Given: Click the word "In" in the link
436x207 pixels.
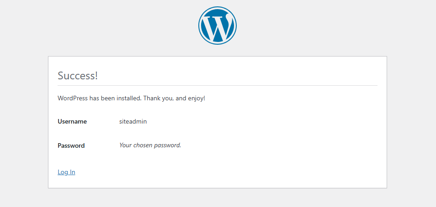Looking at the screenshot, I should click(72, 172).
